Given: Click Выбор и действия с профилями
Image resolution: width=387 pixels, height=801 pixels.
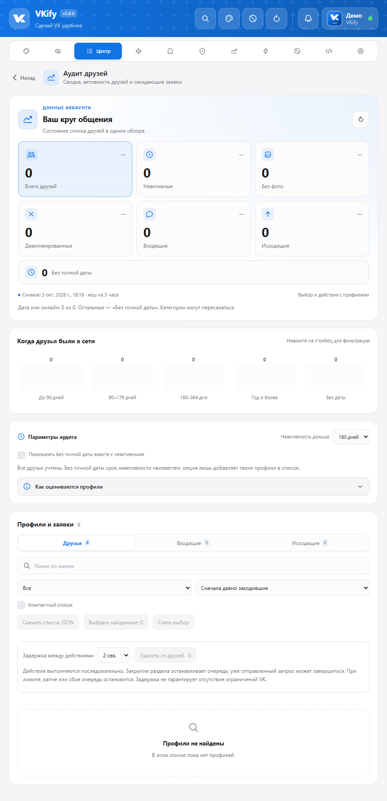Looking at the screenshot, I should pyautogui.click(x=333, y=295).
